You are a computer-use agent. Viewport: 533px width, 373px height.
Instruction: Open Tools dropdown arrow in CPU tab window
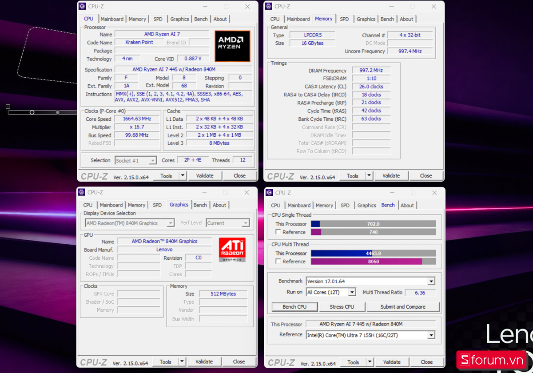pos(183,176)
